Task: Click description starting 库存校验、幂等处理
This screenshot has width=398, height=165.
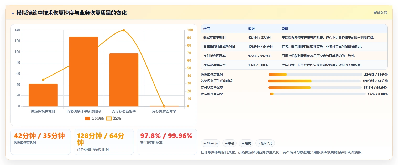Action: 322,65
